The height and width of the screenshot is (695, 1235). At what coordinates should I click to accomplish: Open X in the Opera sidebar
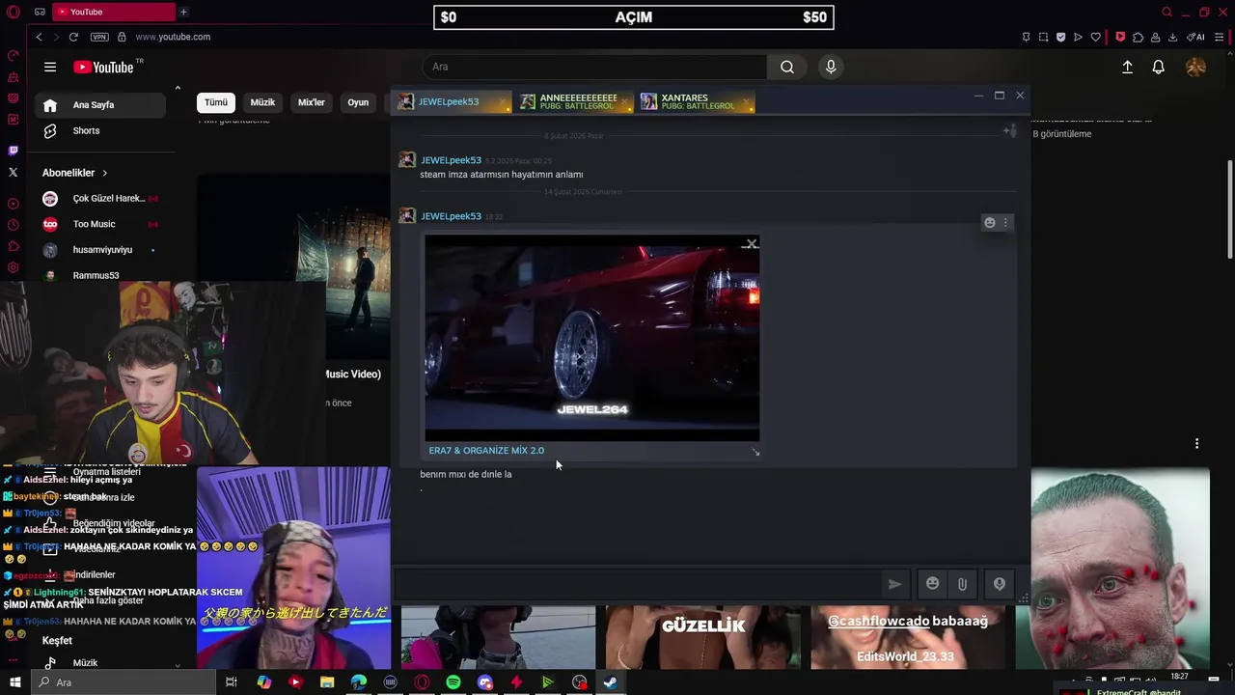coord(13,172)
